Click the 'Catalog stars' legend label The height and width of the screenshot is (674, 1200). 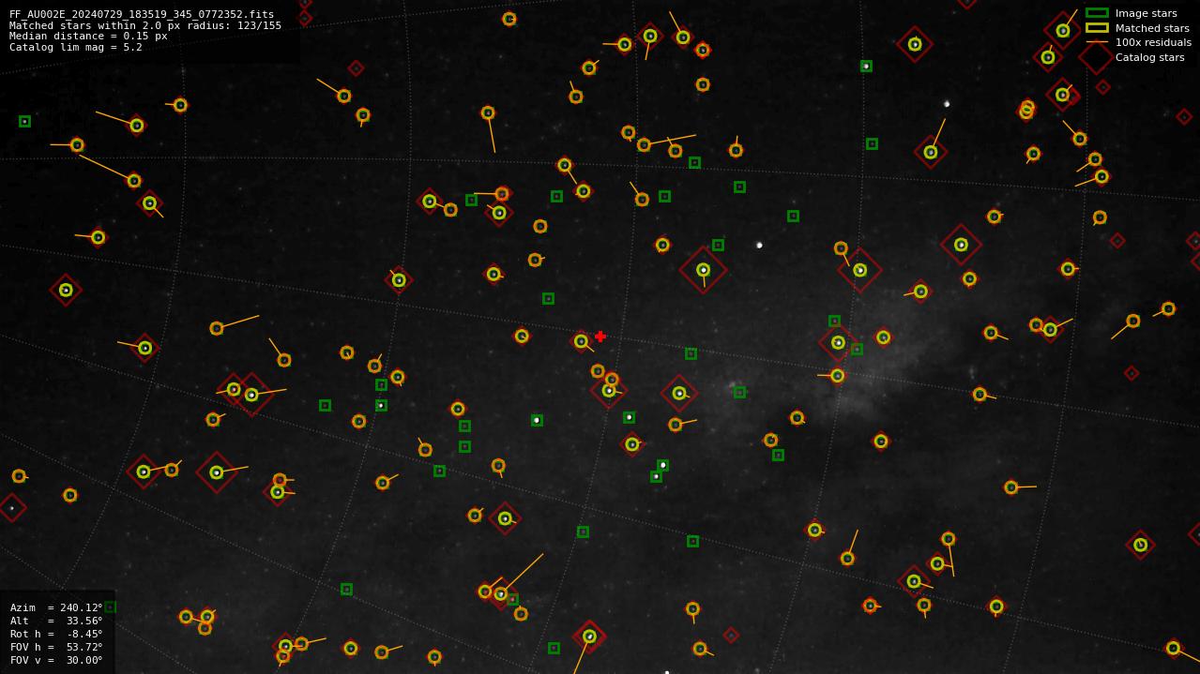(x=1149, y=57)
